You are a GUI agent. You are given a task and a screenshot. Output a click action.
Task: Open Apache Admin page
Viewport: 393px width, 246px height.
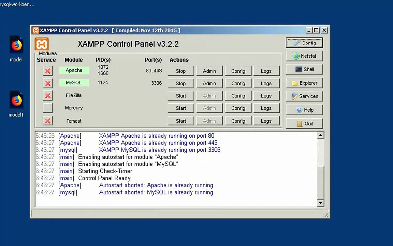click(x=209, y=71)
